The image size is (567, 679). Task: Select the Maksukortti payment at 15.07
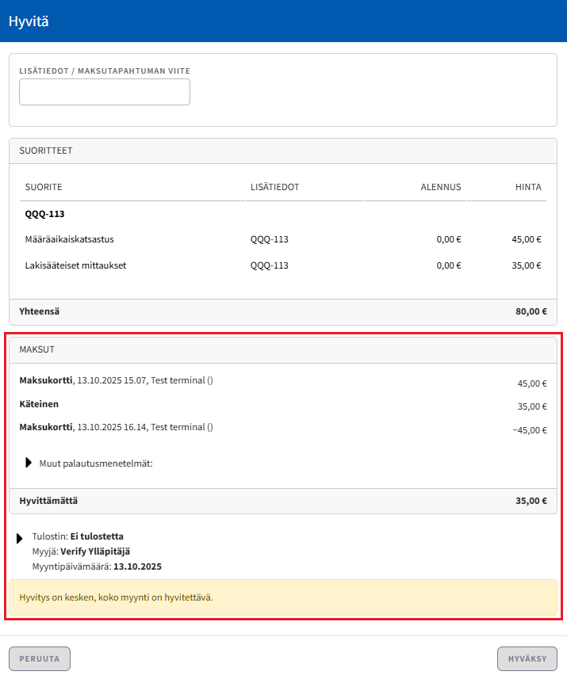[116, 381]
